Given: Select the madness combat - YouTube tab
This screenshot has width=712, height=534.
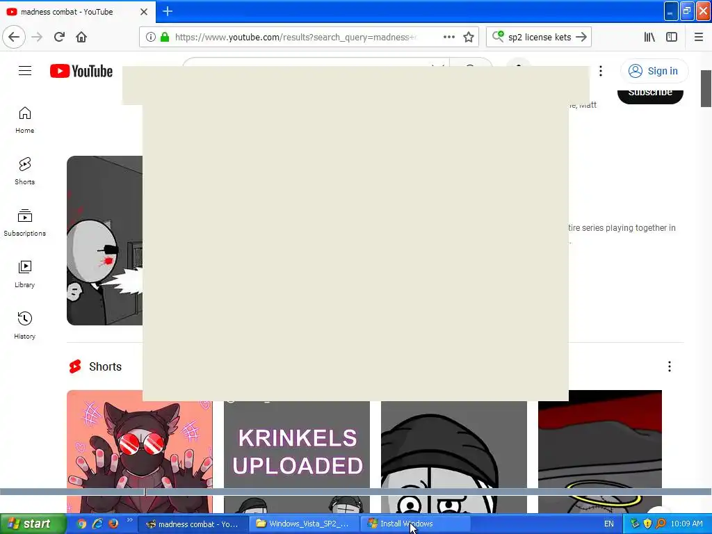Looking at the screenshot, I should pos(78,12).
